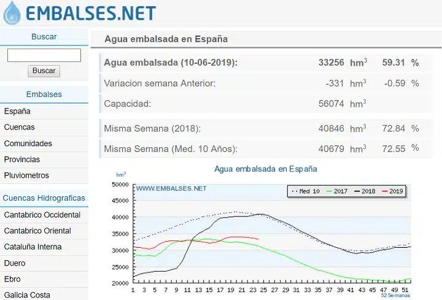Viewport: 442px width, 300px height.
Task: Click the Med 10 legend entry
Action: click(306, 191)
